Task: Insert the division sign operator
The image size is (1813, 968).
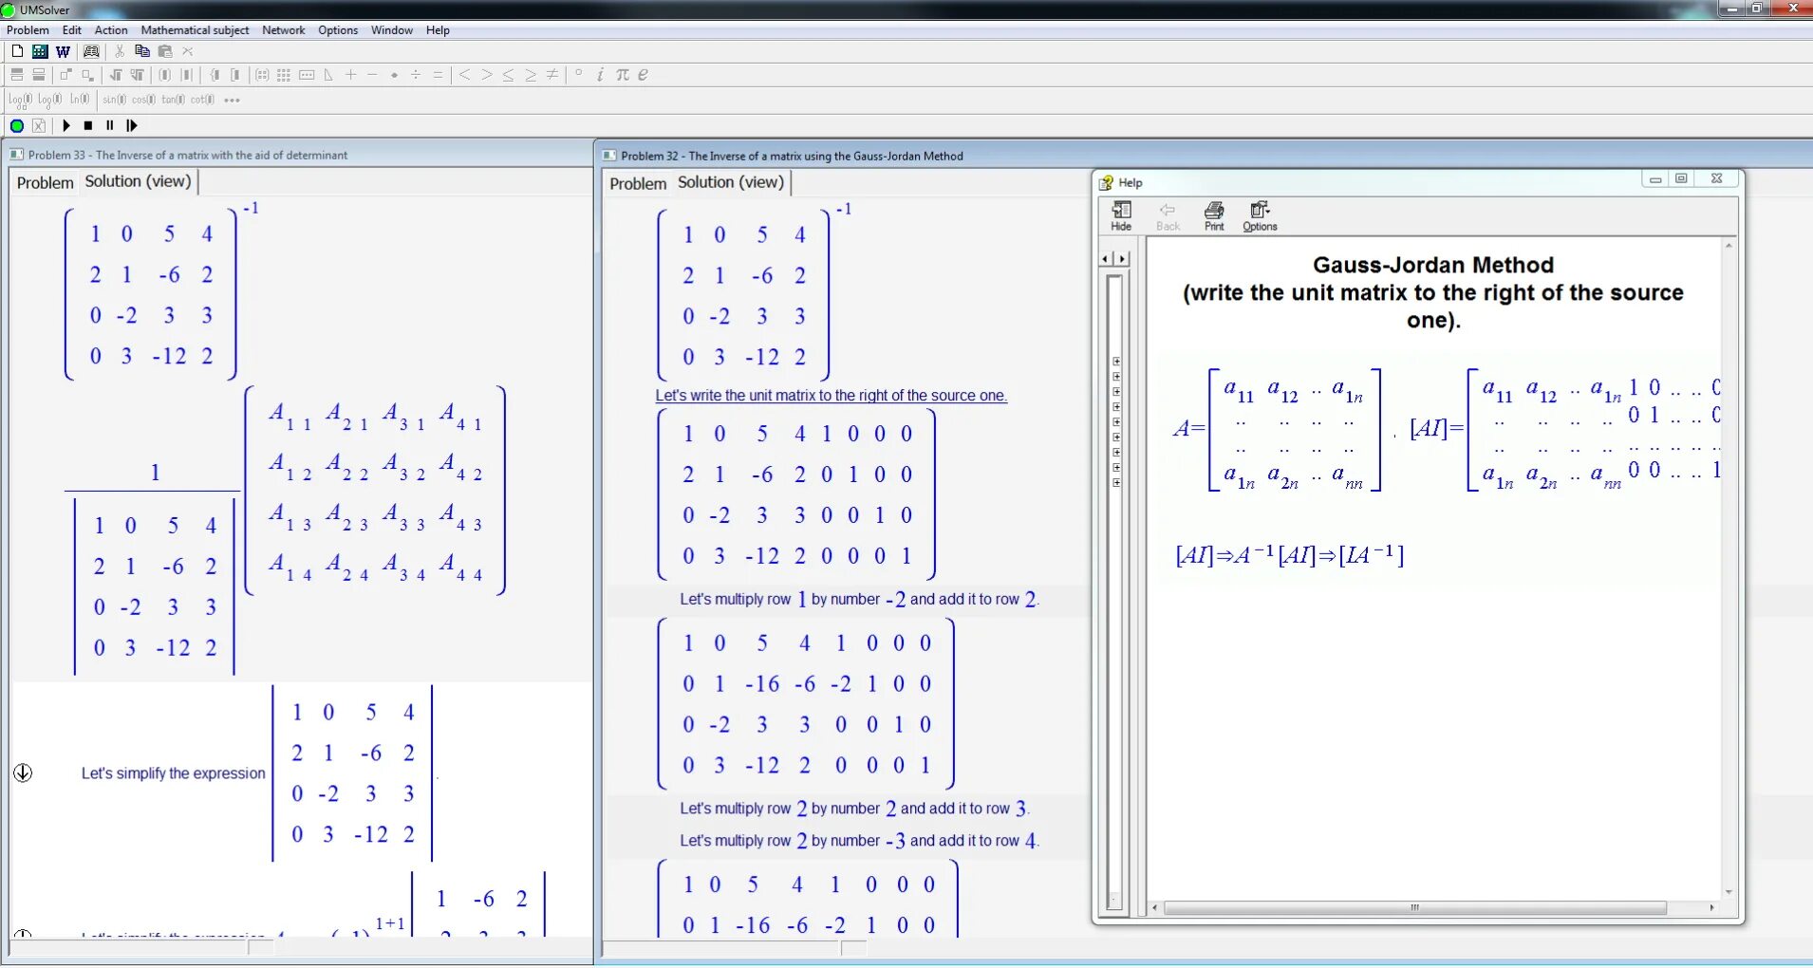Action: [416, 75]
